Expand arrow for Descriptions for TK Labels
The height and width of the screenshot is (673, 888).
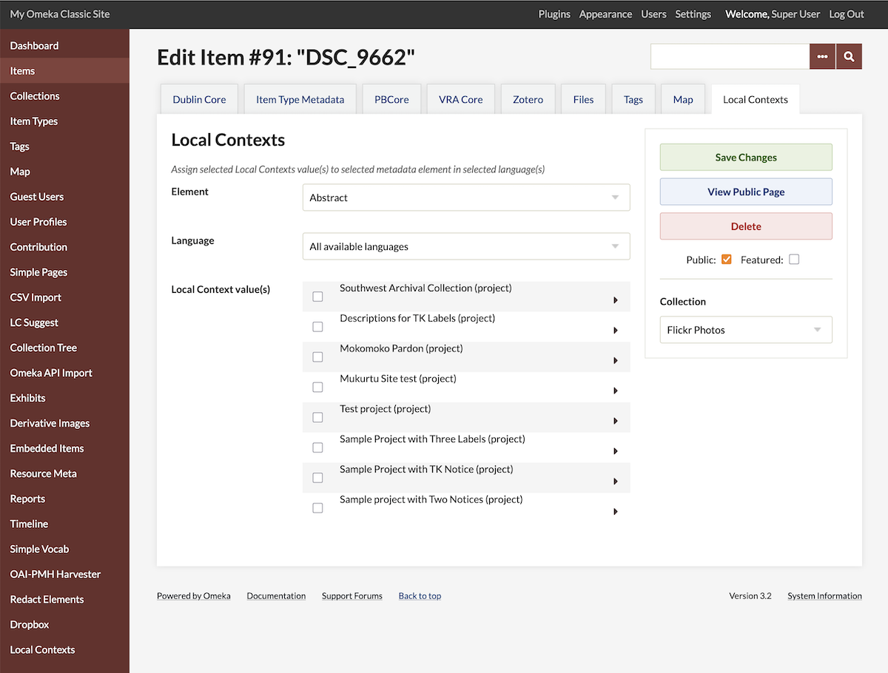pyautogui.click(x=616, y=331)
